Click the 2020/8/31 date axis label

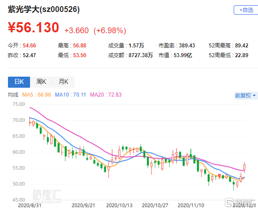pos(30,206)
